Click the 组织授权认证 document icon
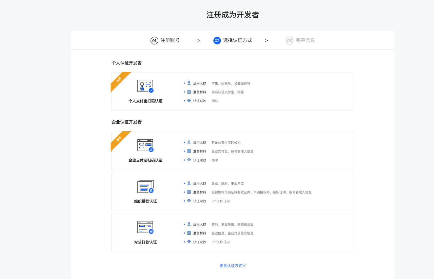This screenshot has height=279, width=434. click(145, 186)
